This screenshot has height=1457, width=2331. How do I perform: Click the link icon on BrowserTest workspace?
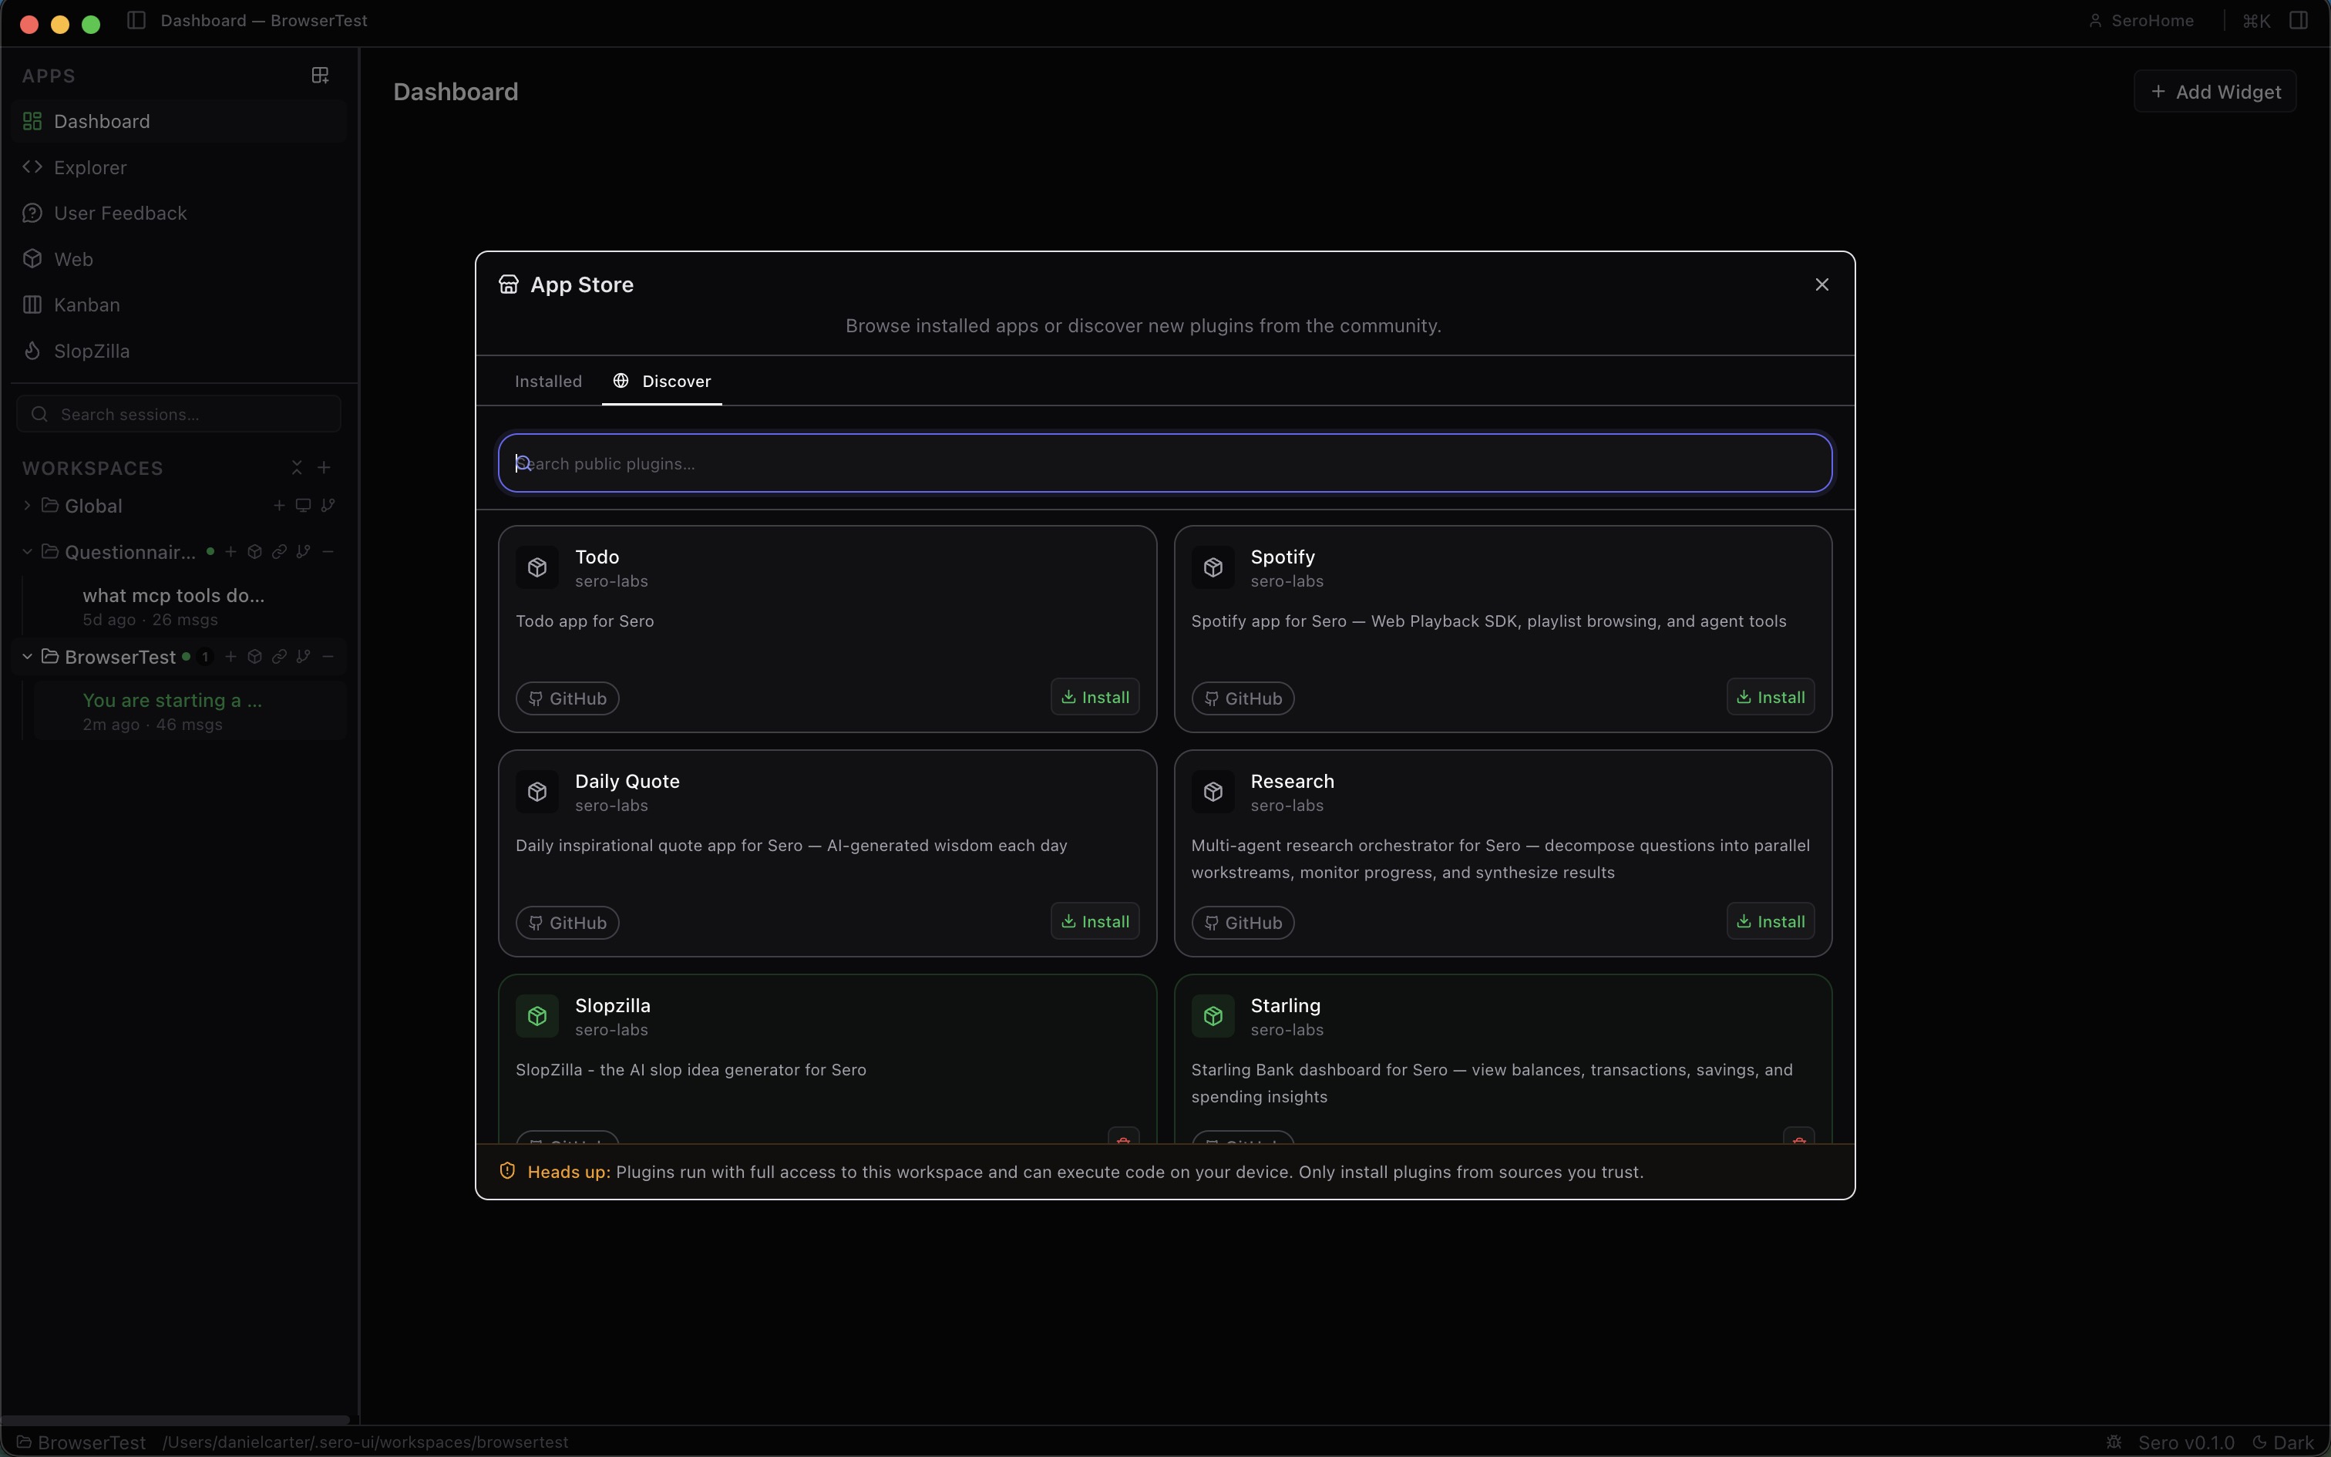tap(279, 657)
